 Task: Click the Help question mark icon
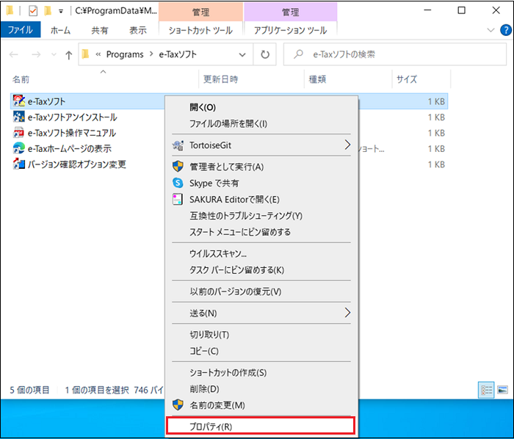click(506, 30)
